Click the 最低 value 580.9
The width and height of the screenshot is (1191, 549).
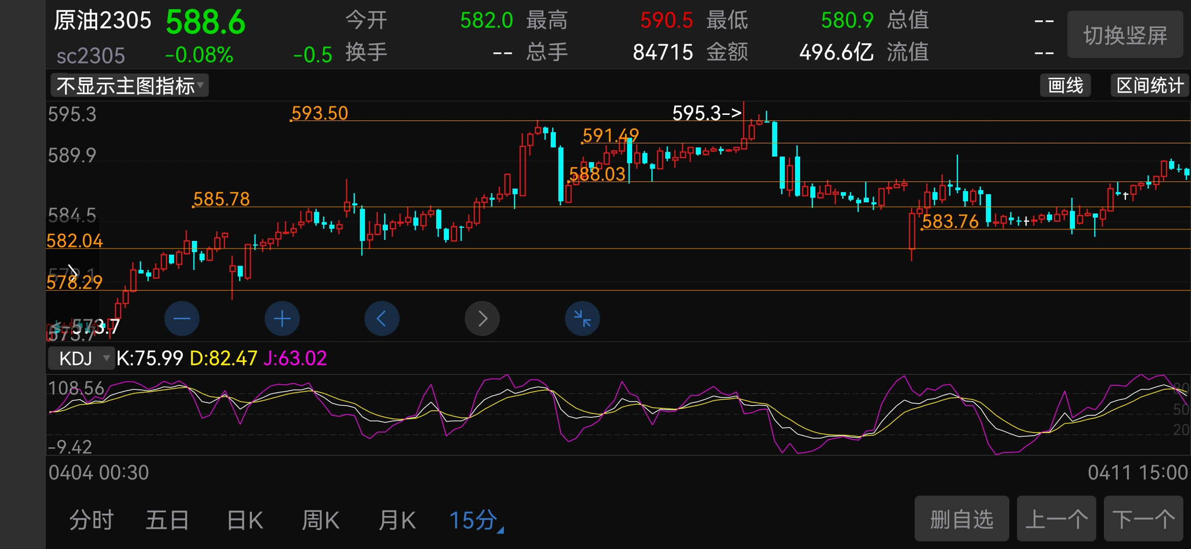tap(847, 20)
